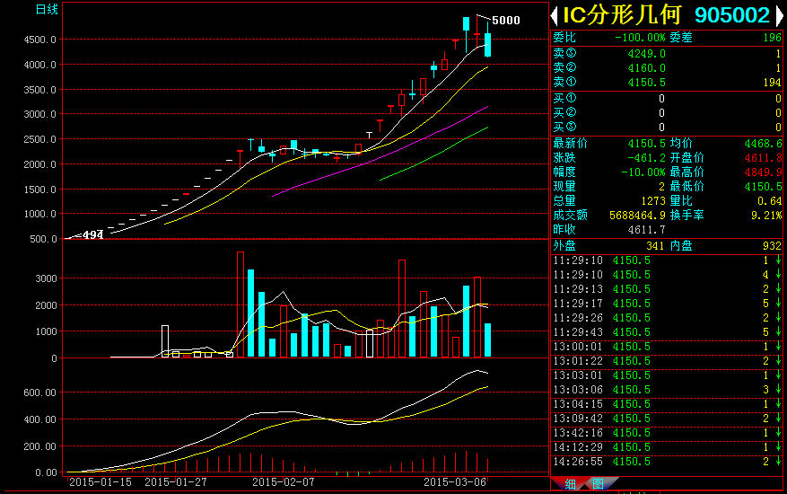Click the 涨跌 value -461.2
787x494 pixels.
point(646,158)
